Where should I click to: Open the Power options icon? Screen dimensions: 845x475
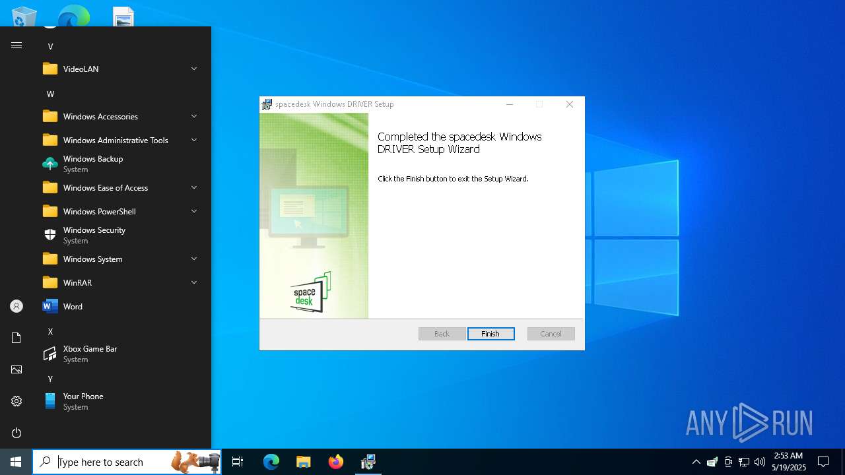pyautogui.click(x=17, y=433)
